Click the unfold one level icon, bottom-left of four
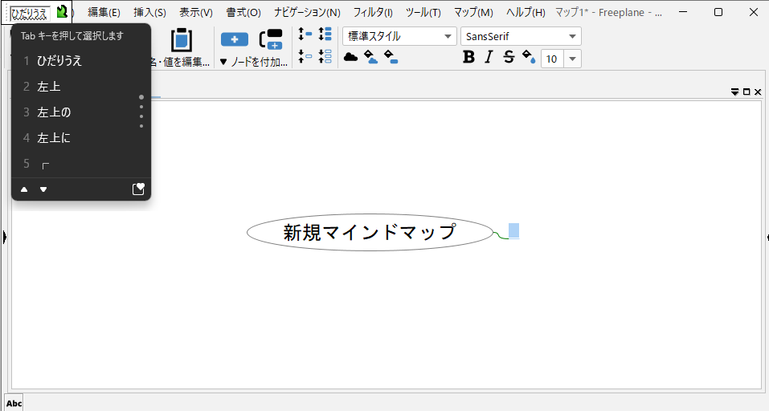This screenshot has width=769, height=411. (305, 56)
